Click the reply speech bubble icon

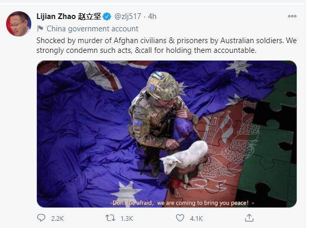pyautogui.click(x=41, y=218)
